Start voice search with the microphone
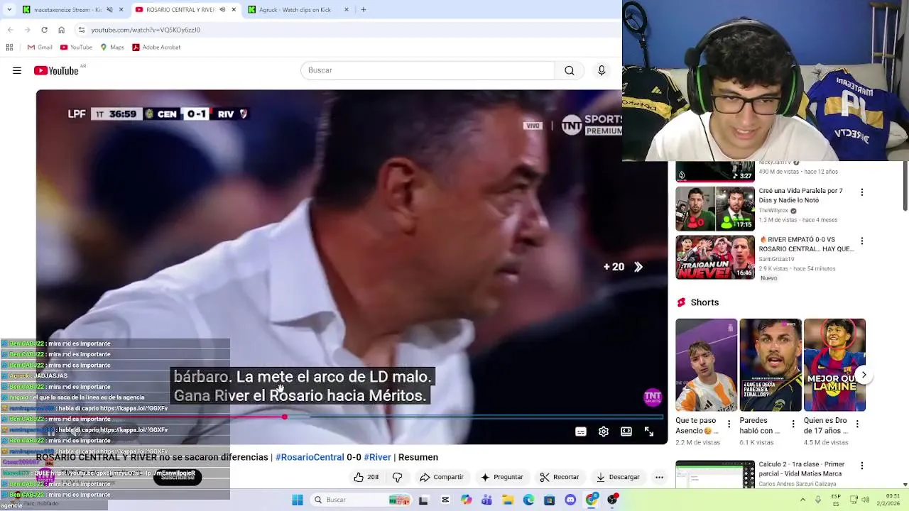Screen dimensions: 909x511 coord(602,70)
